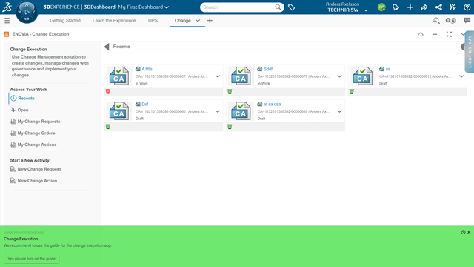Screen dimensions: 474x267
Task: Open the Change tab chevron menu
Action: point(198,21)
